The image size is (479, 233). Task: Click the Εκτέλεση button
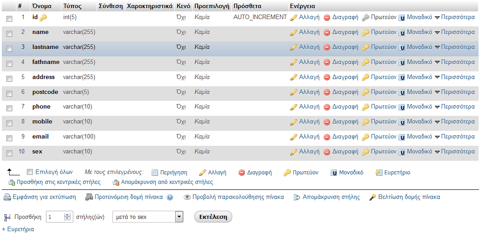[213, 217]
